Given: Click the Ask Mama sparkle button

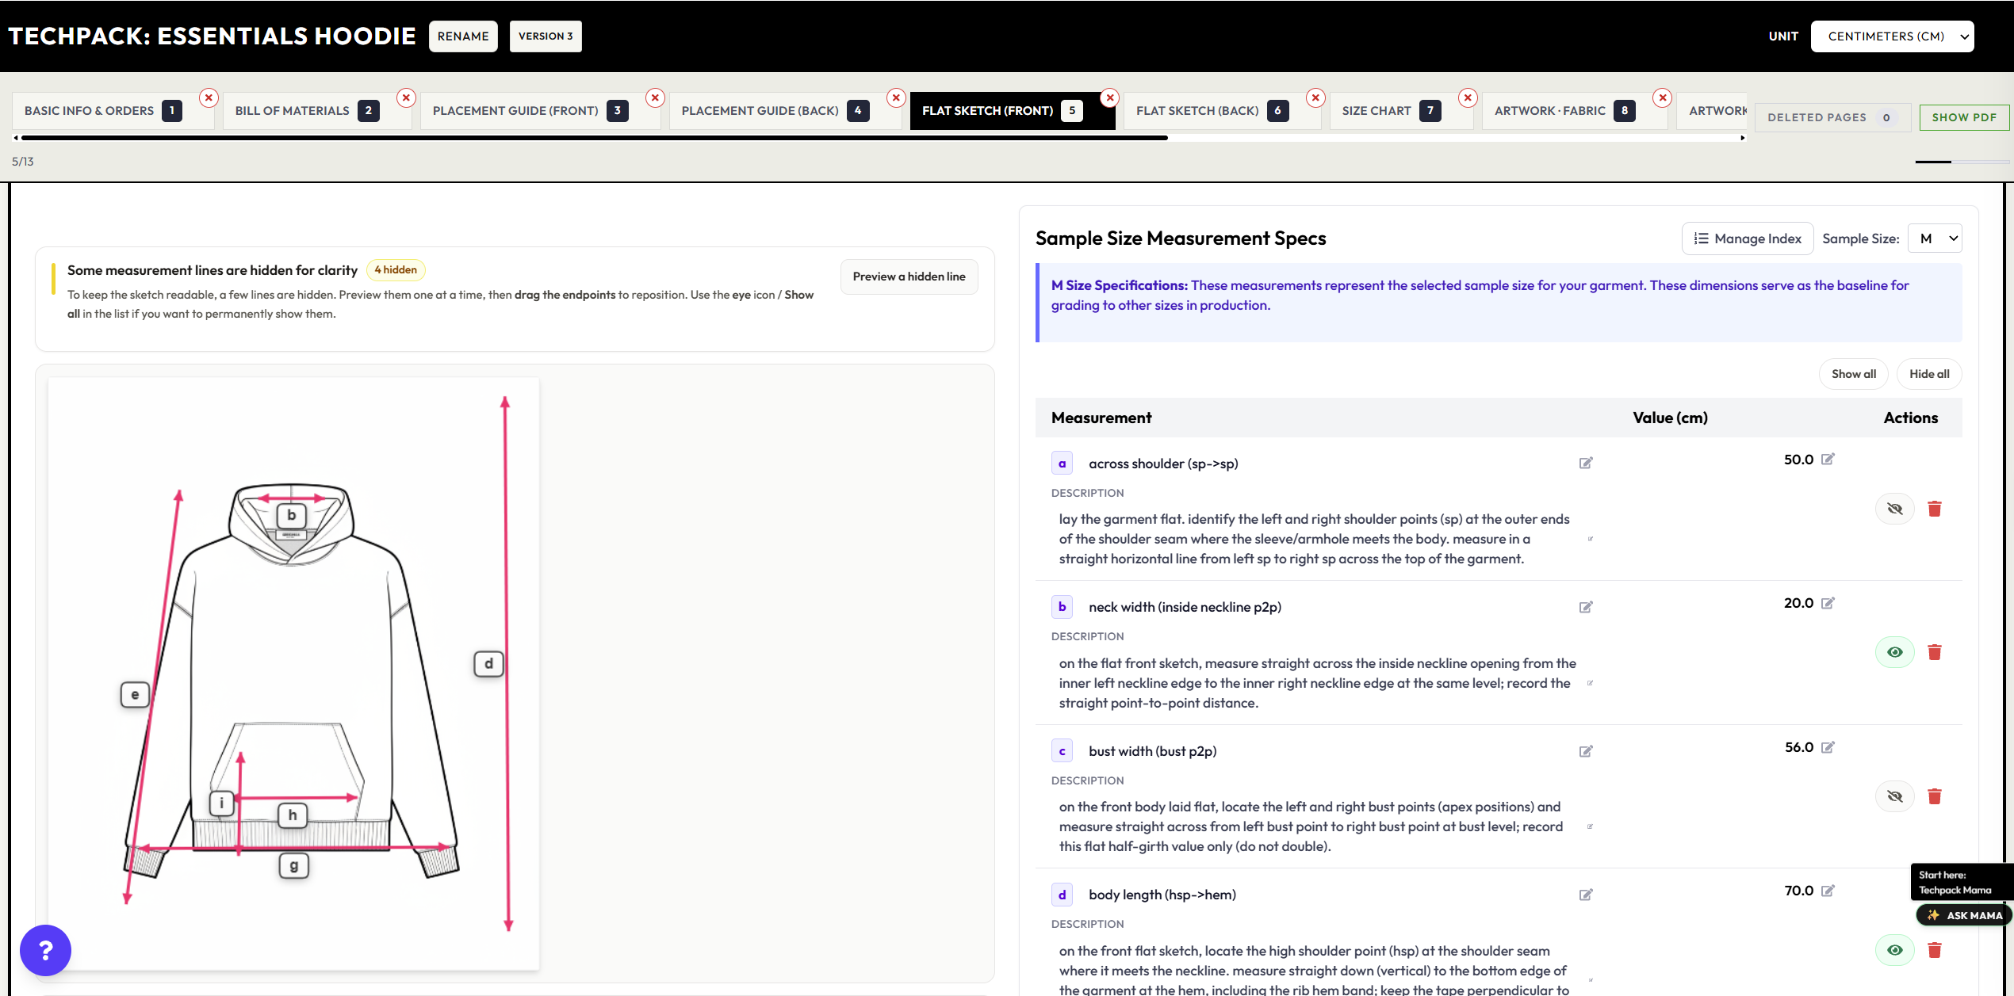Looking at the screenshot, I should coord(1964,915).
